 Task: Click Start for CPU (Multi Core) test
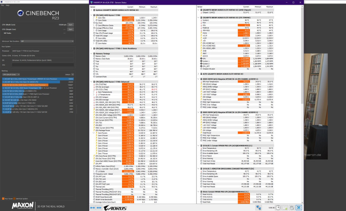(x=70, y=25)
